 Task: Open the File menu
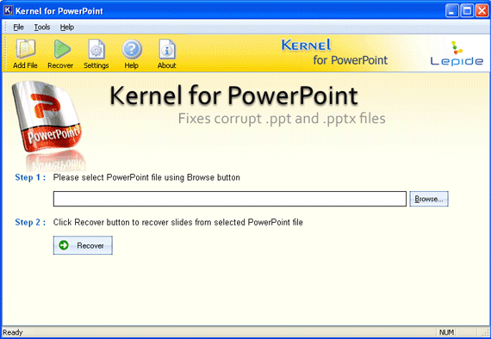(18, 28)
